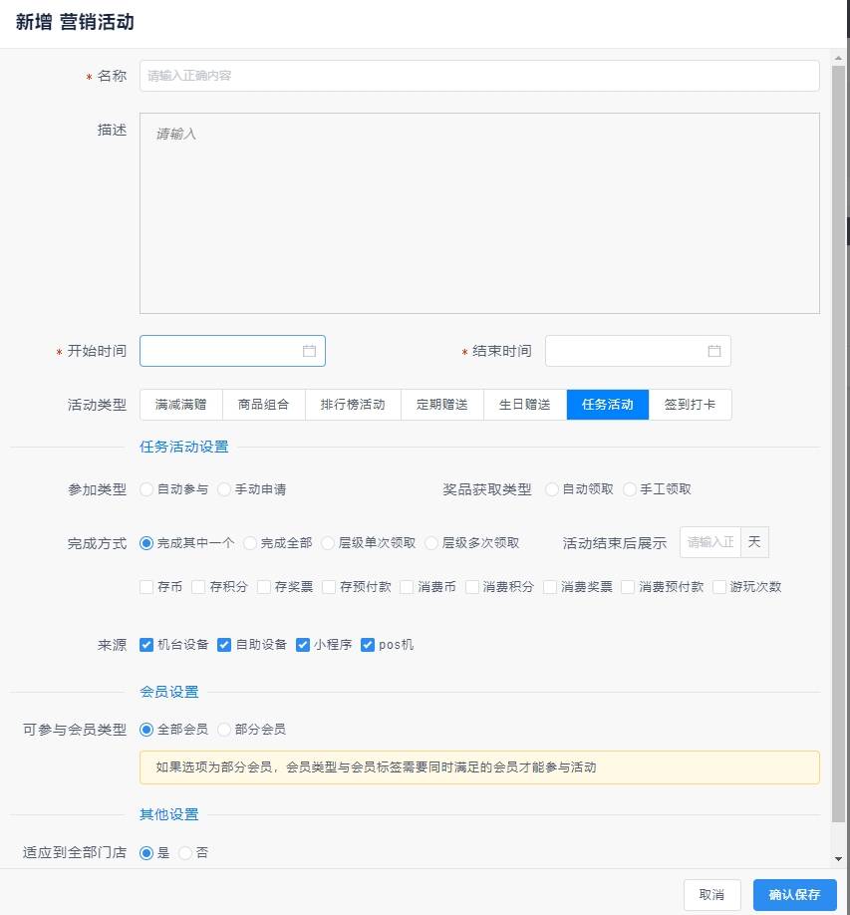Select 层级多次领取 radio option
This screenshot has width=850, height=915.
point(431,543)
